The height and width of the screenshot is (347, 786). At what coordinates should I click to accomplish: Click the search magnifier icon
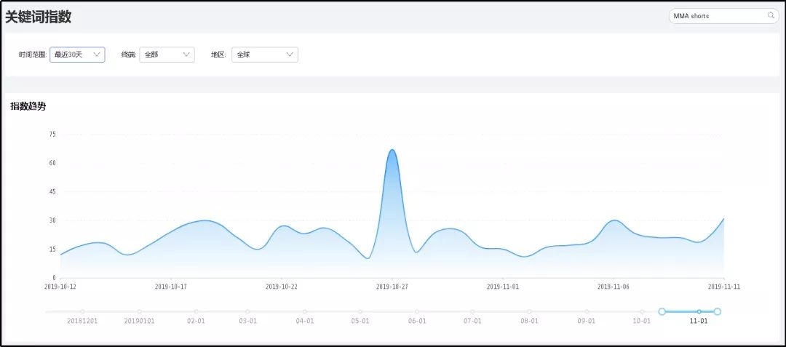coord(771,15)
